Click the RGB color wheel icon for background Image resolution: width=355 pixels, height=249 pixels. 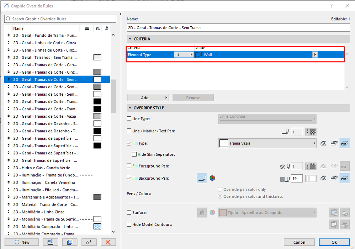tap(212, 178)
